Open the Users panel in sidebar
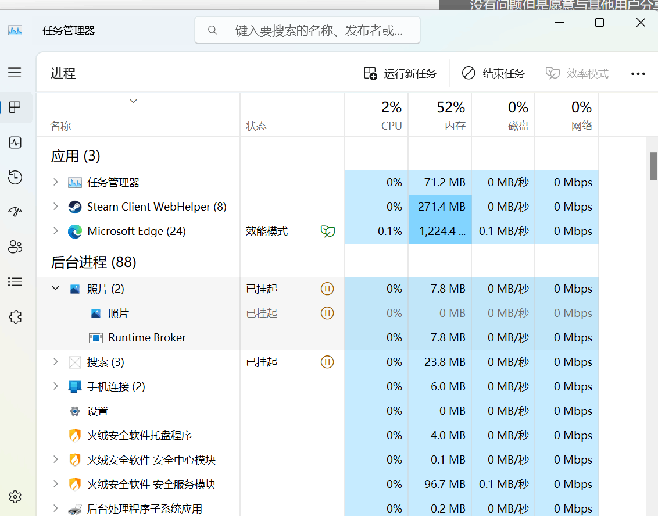658x516 pixels. pos(15,247)
